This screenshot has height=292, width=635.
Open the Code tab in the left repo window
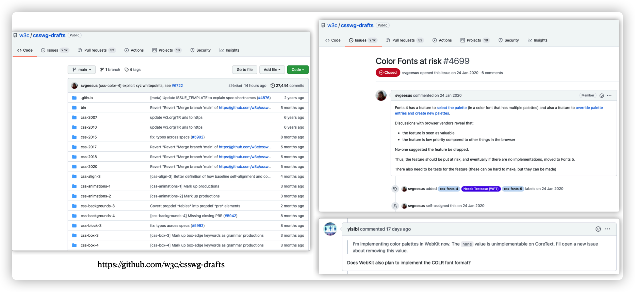pos(25,50)
